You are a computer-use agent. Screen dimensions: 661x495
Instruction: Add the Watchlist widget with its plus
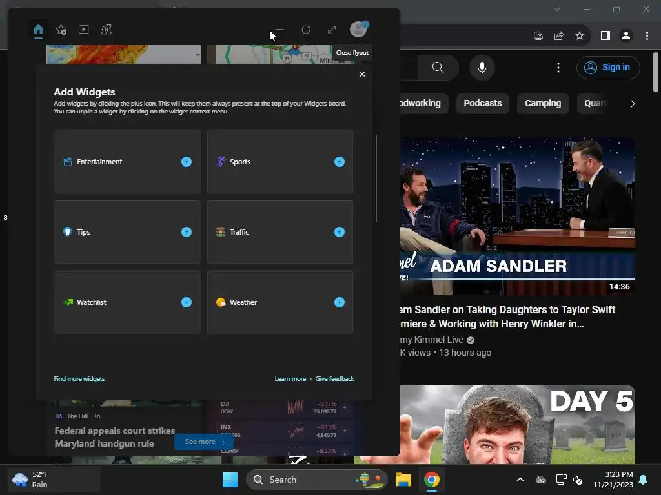pos(187,302)
